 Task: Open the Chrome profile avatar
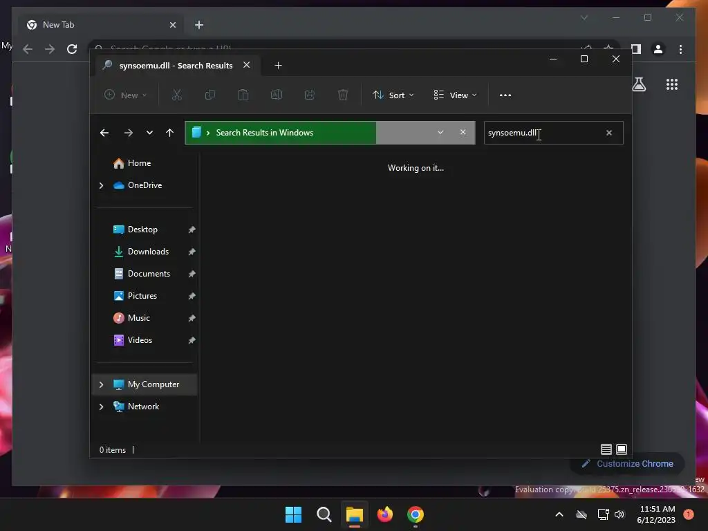tap(658, 49)
